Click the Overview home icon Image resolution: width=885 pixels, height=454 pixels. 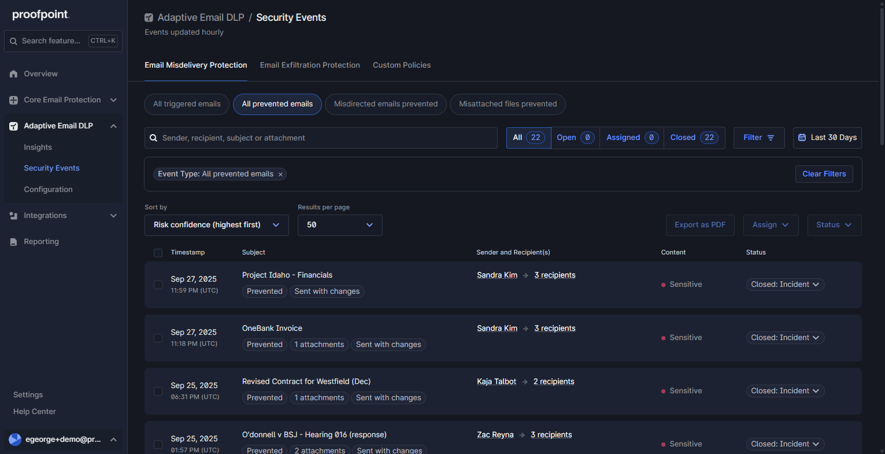tap(14, 74)
